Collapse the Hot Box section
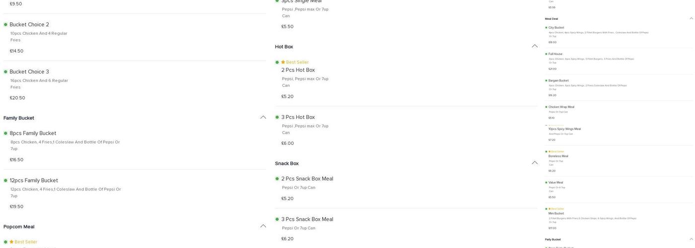 [x=535, y=46]
